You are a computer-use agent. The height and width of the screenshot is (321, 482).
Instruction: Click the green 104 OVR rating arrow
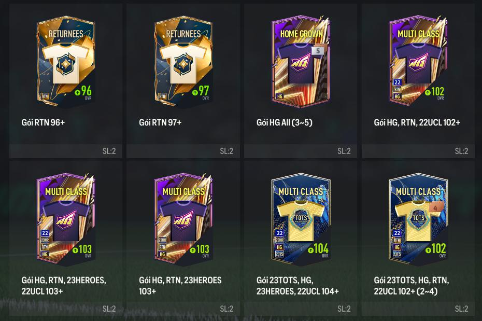[x=310, y=250]
